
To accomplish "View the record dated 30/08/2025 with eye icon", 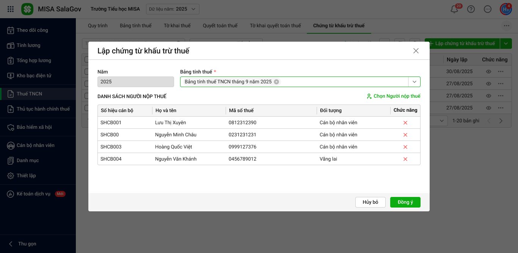I will pos(488,72).
